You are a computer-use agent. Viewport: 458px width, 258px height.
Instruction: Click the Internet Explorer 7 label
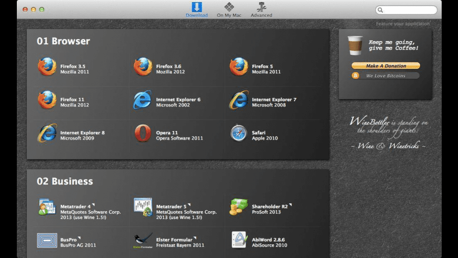pyautogui.click(x=274, y=100)
